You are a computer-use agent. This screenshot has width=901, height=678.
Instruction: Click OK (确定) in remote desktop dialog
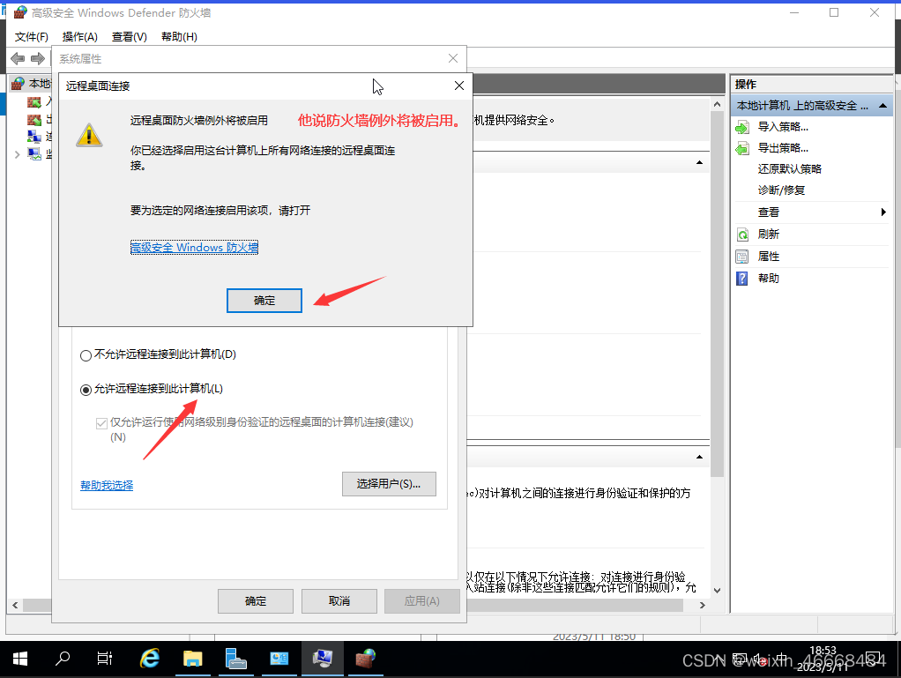(x=264, y=301)
